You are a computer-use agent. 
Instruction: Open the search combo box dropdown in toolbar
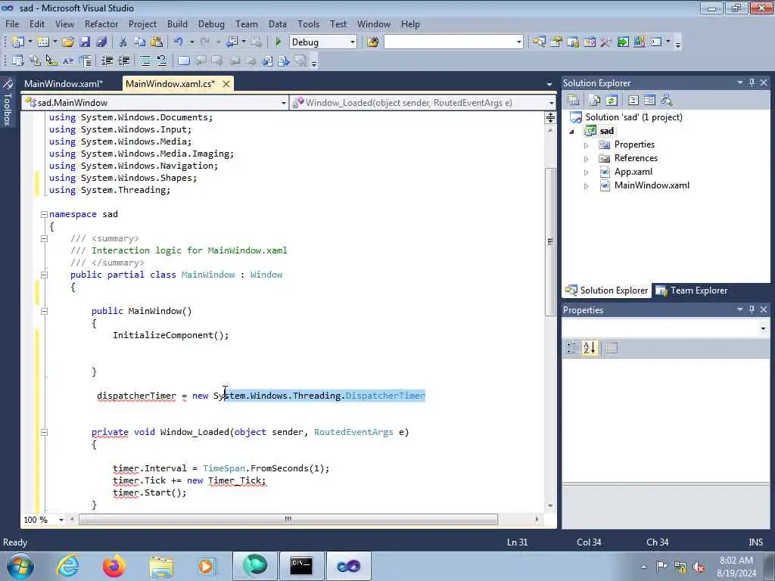[x=519, y=42]
